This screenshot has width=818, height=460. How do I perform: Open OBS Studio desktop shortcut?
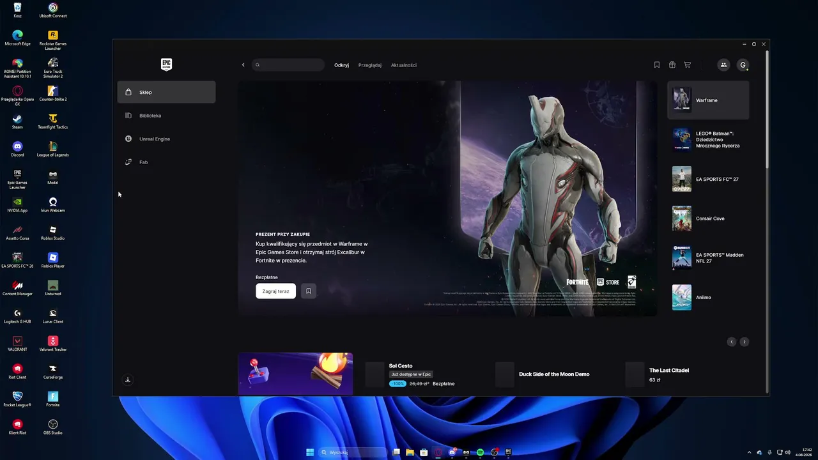pyautogui.click(x=53, y=427)
